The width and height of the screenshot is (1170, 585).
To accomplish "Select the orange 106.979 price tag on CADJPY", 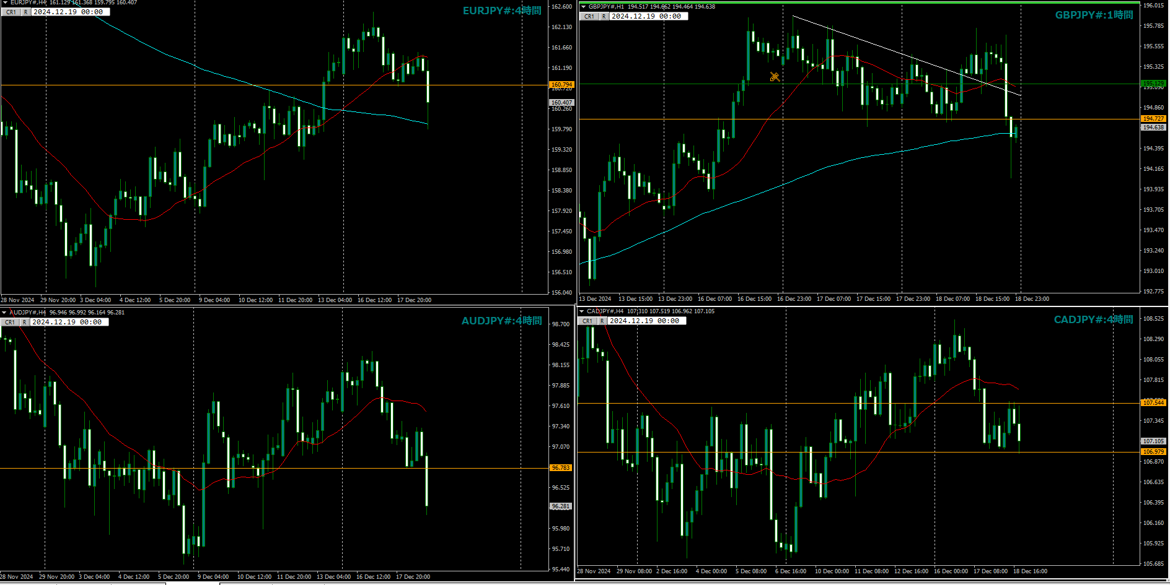I will (x=1153, y=452).
